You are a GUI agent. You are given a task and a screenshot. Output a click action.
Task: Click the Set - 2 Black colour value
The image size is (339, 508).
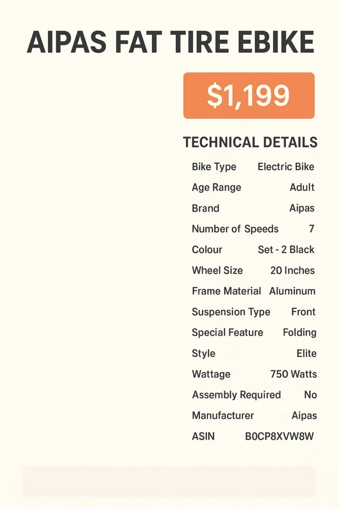(x=286, y=250)
